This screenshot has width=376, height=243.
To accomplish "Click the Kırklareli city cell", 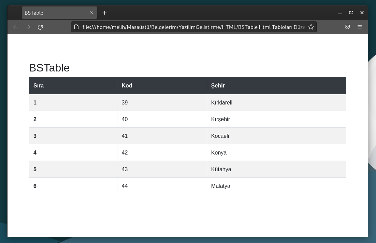I will pos(276,102).
